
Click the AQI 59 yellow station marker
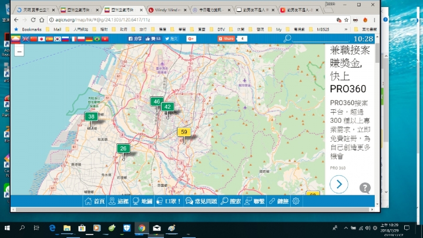[184, 133]
